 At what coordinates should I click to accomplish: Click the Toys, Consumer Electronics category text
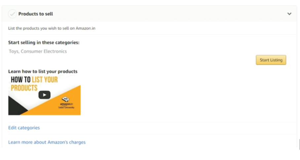(38, 51)
